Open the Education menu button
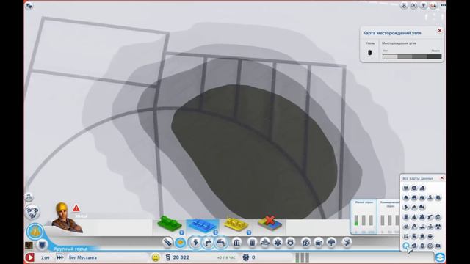470x264 pixels. click(x=305, y=242)
